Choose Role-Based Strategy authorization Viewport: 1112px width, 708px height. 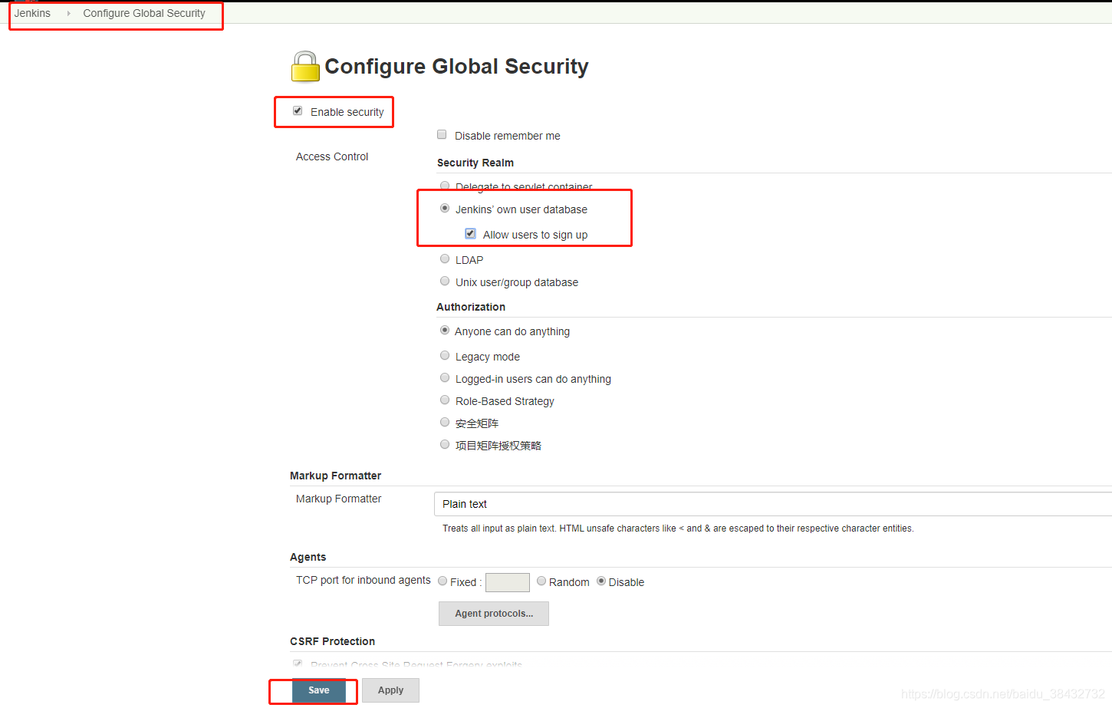445,400
